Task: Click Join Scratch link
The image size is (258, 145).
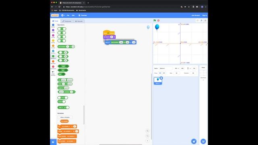Action: [x=196, y=15]
